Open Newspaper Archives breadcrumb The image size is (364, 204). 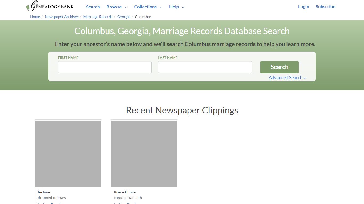[62, 17]
